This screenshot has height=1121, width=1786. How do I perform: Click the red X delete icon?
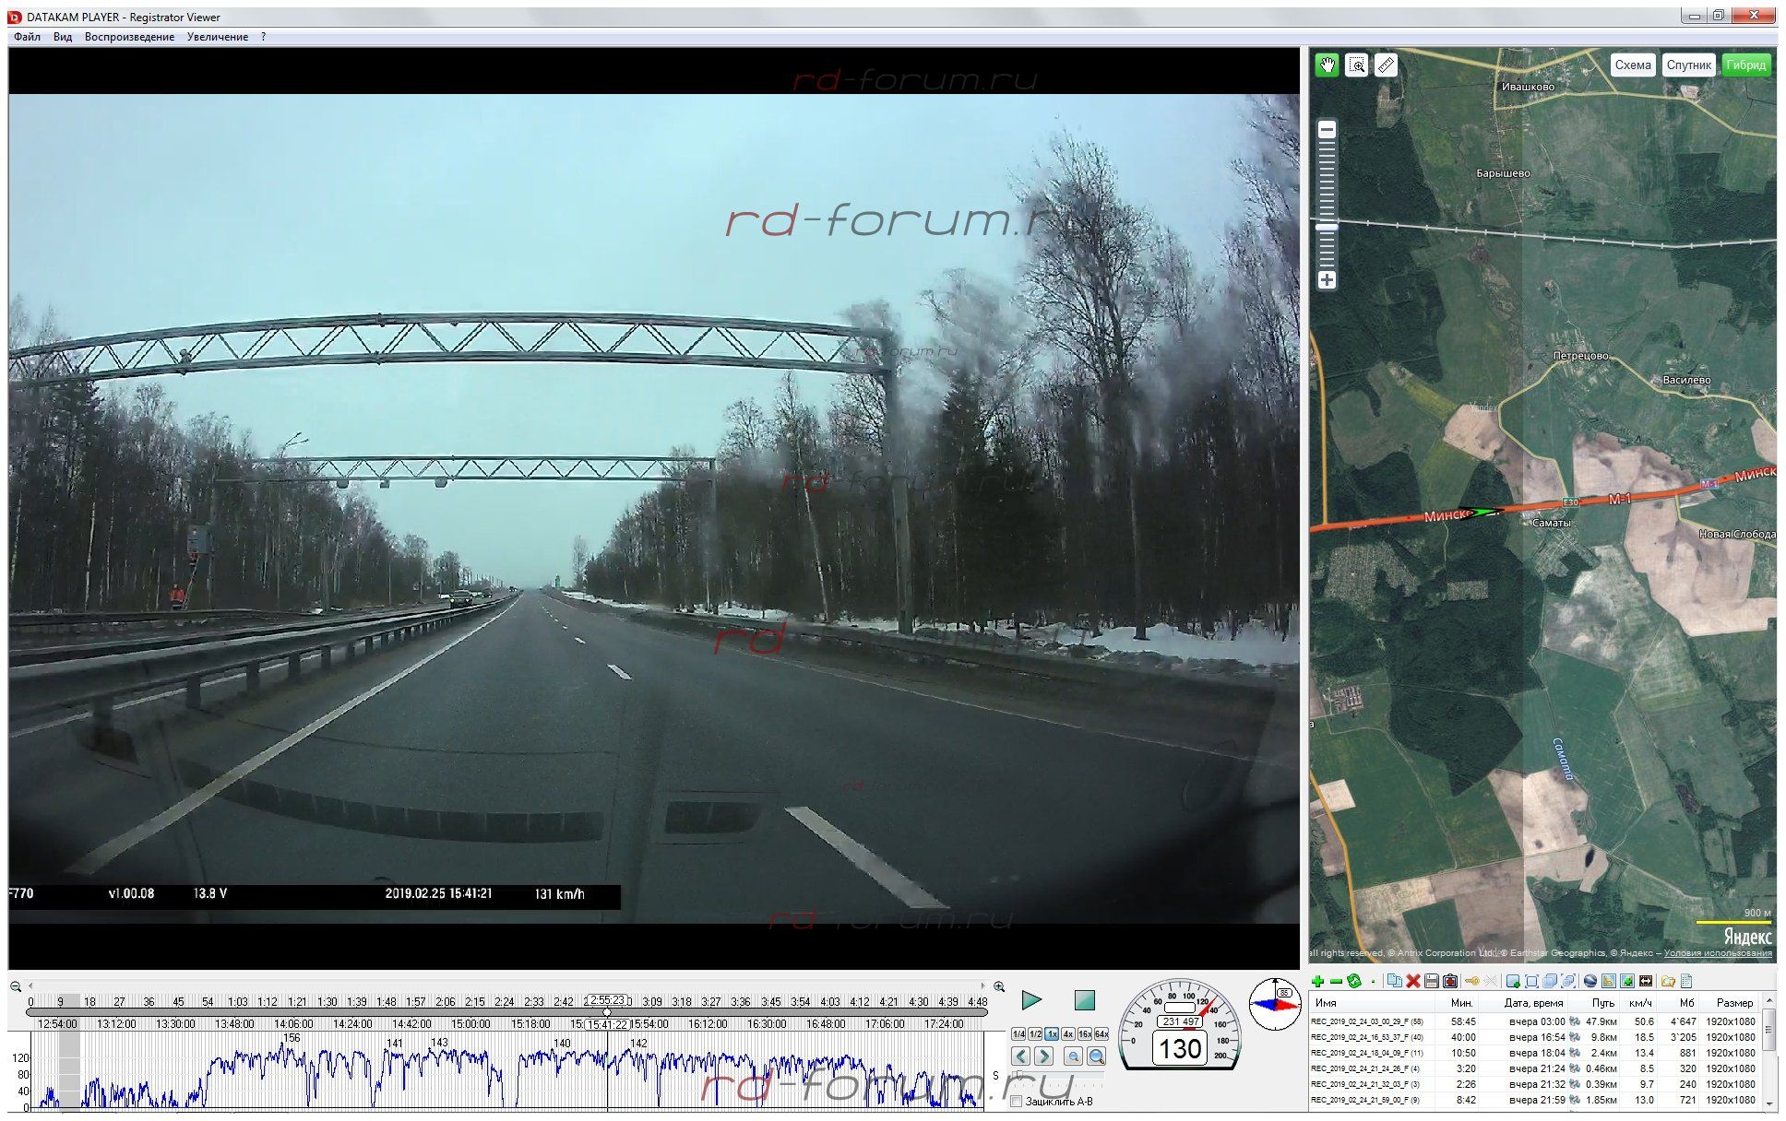[x=1412, y=981]
